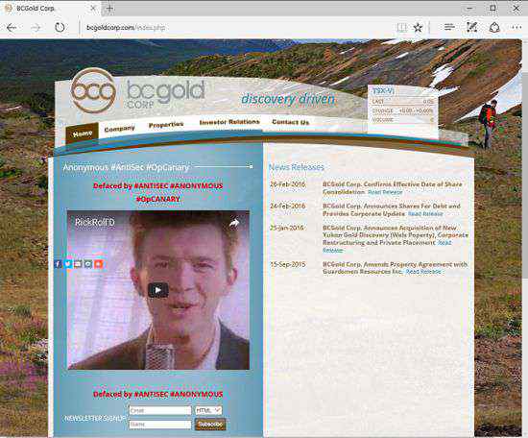The image size is (528, 438).
Task: Share the page via Facebook icon
Action: tap(58, 264)
